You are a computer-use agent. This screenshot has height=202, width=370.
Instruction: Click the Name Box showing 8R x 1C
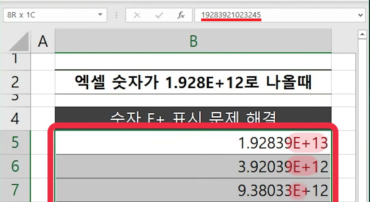pyautogui.click(x=55, y=15)
